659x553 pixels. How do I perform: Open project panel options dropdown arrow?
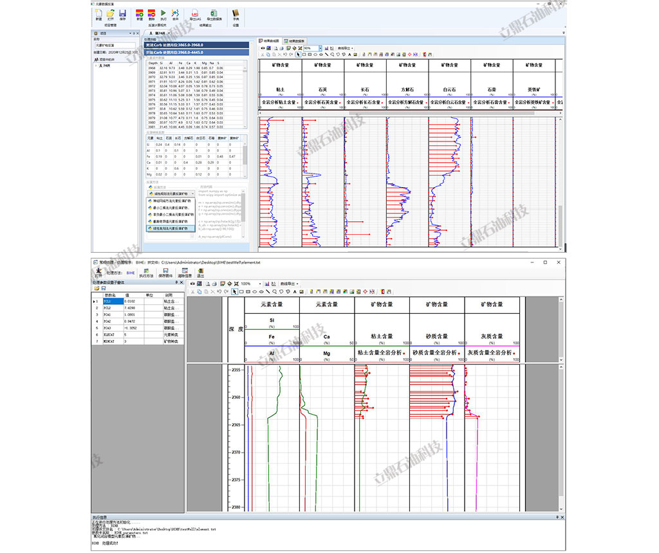pos(130,33)
